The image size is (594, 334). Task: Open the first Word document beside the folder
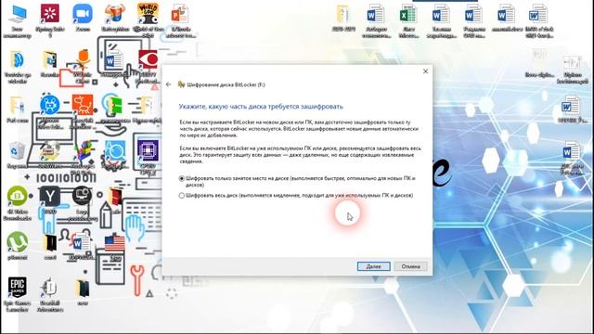pos(376,15)
